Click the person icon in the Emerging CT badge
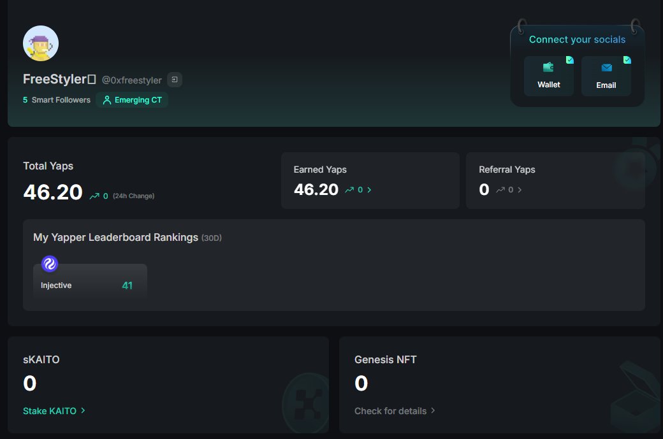 107,100
